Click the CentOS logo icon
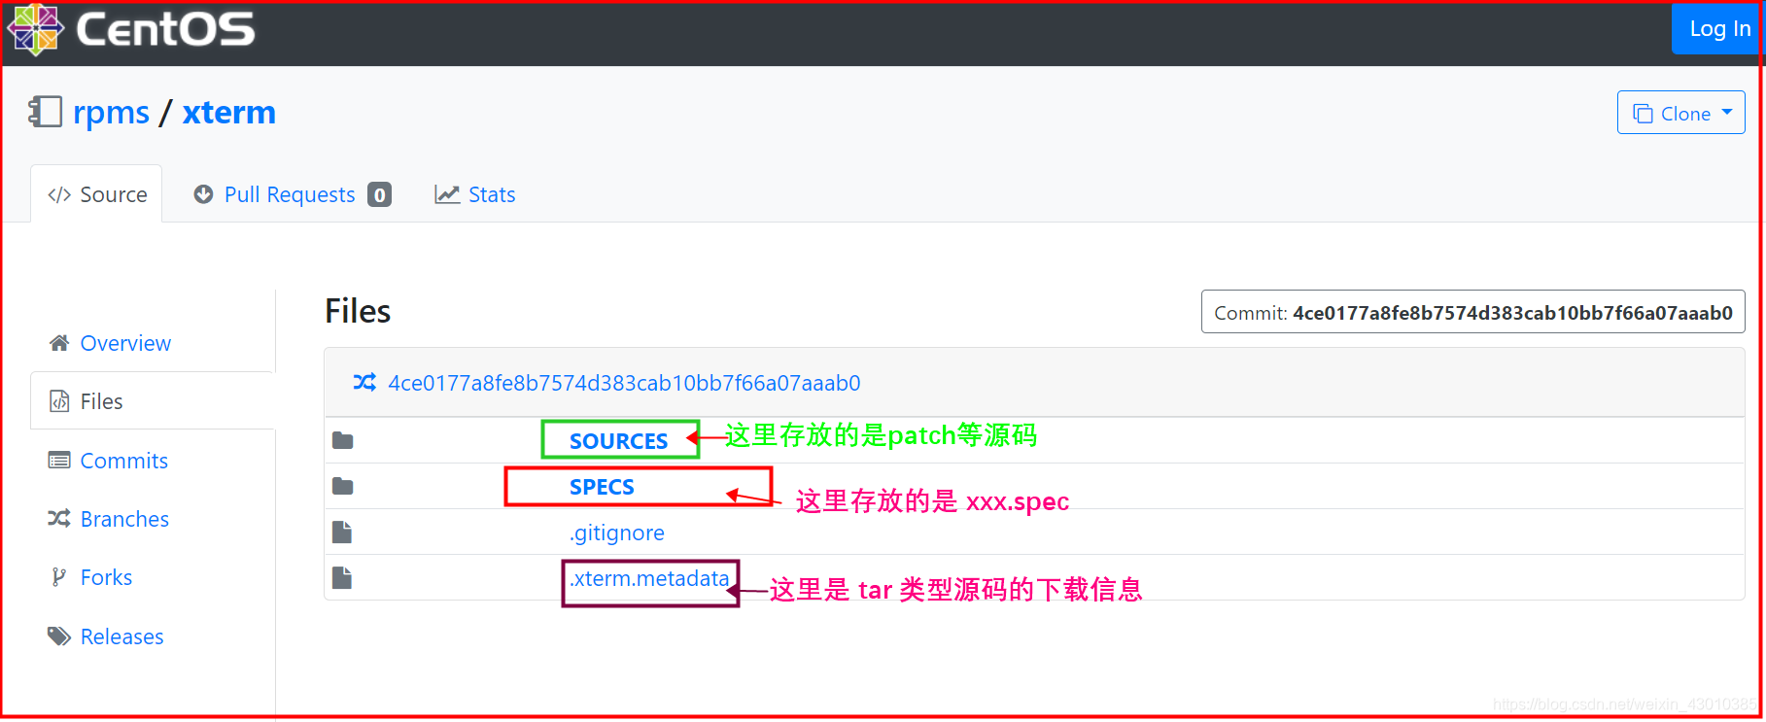The width and height of the screenshot is (1766, 722). 35,30
